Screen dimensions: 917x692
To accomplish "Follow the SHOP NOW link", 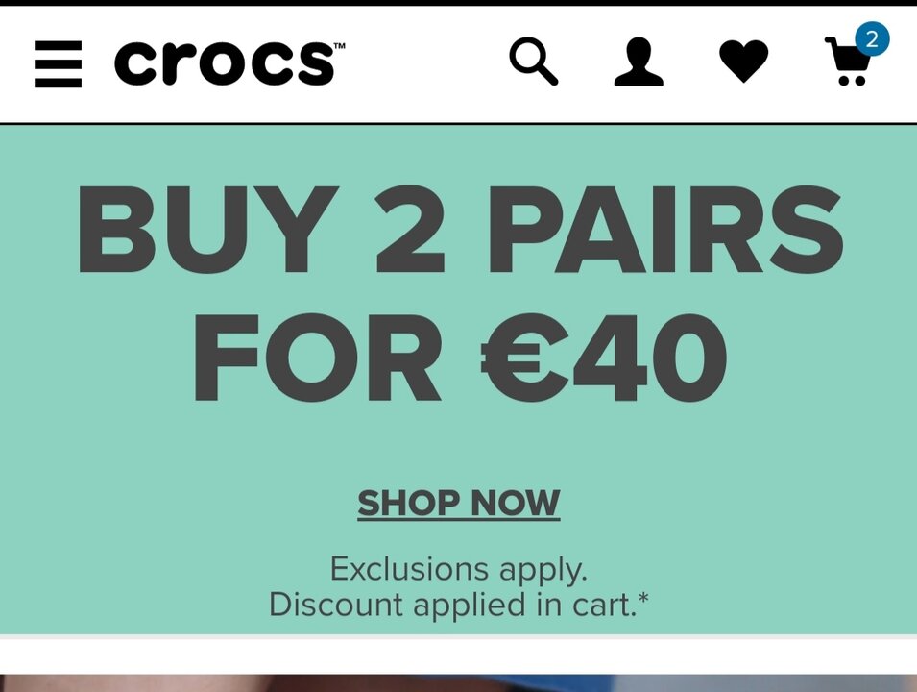I will (459, 504).
